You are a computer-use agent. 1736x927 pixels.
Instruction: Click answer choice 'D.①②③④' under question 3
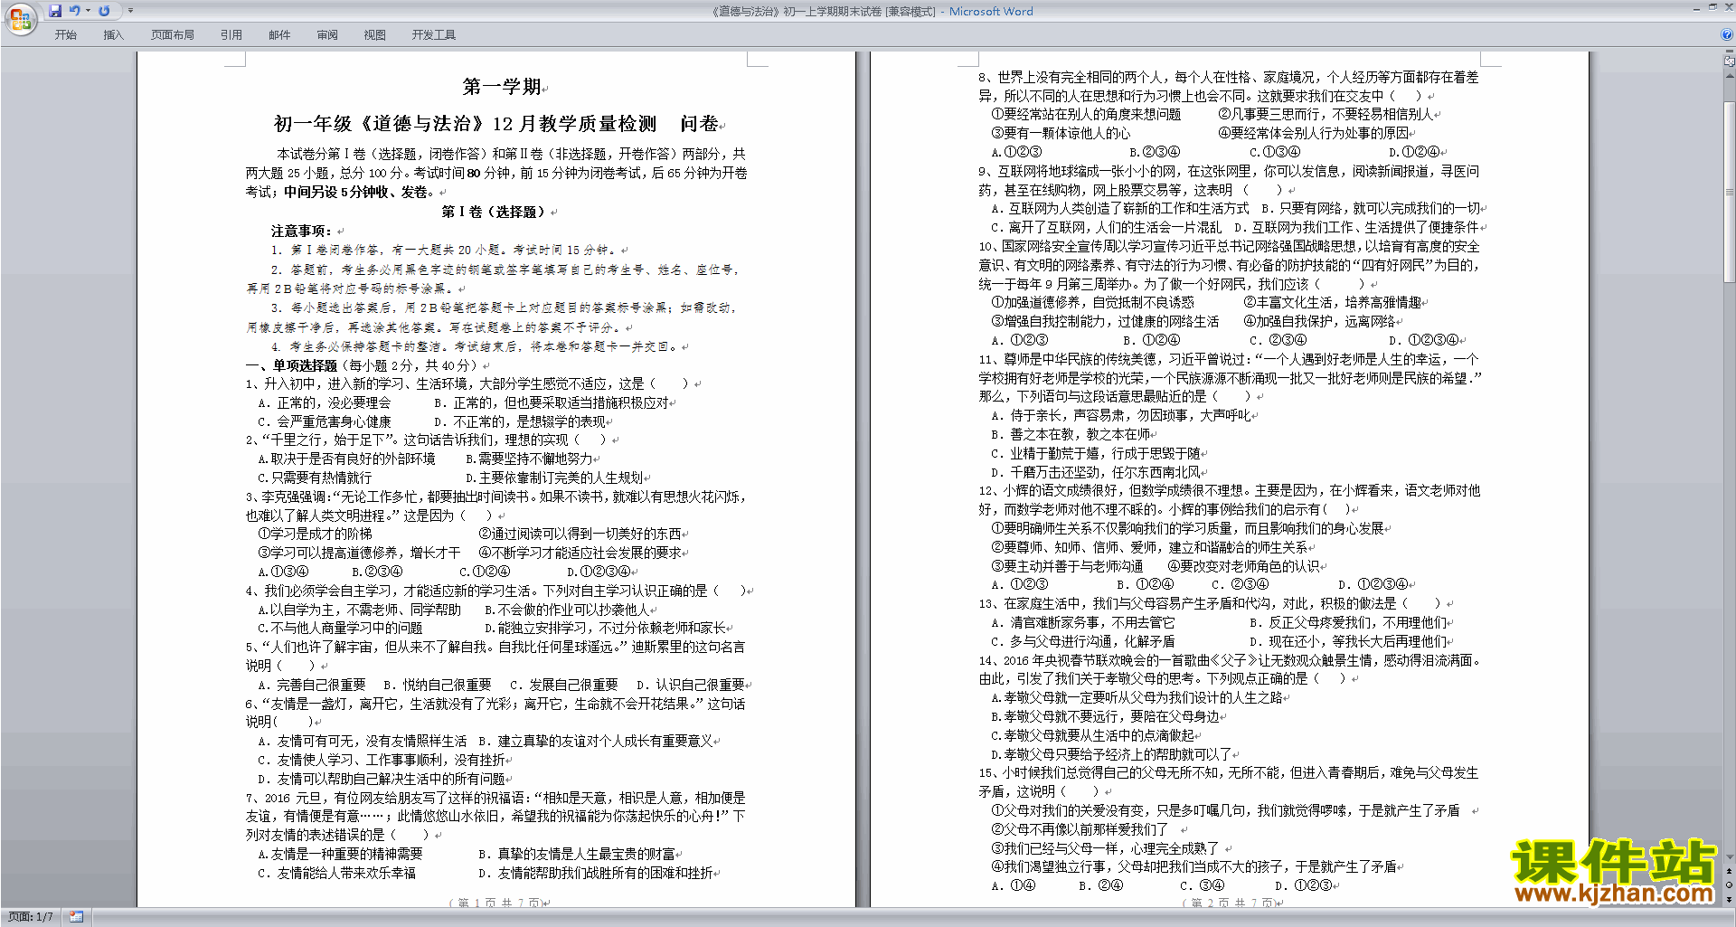coord(599,572)
